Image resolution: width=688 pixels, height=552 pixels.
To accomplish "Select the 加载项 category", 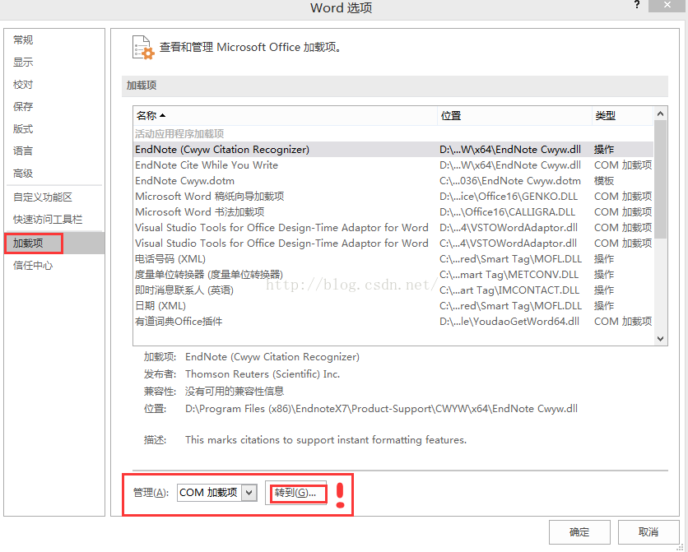I will 54,244.
